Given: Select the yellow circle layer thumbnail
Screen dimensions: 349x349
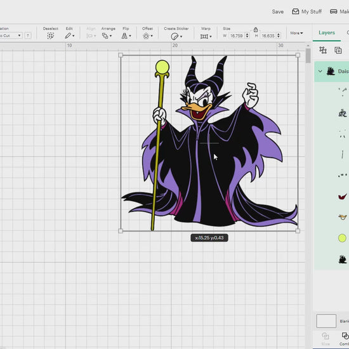Looking at the screenshot, I should (x=342, y=238).
